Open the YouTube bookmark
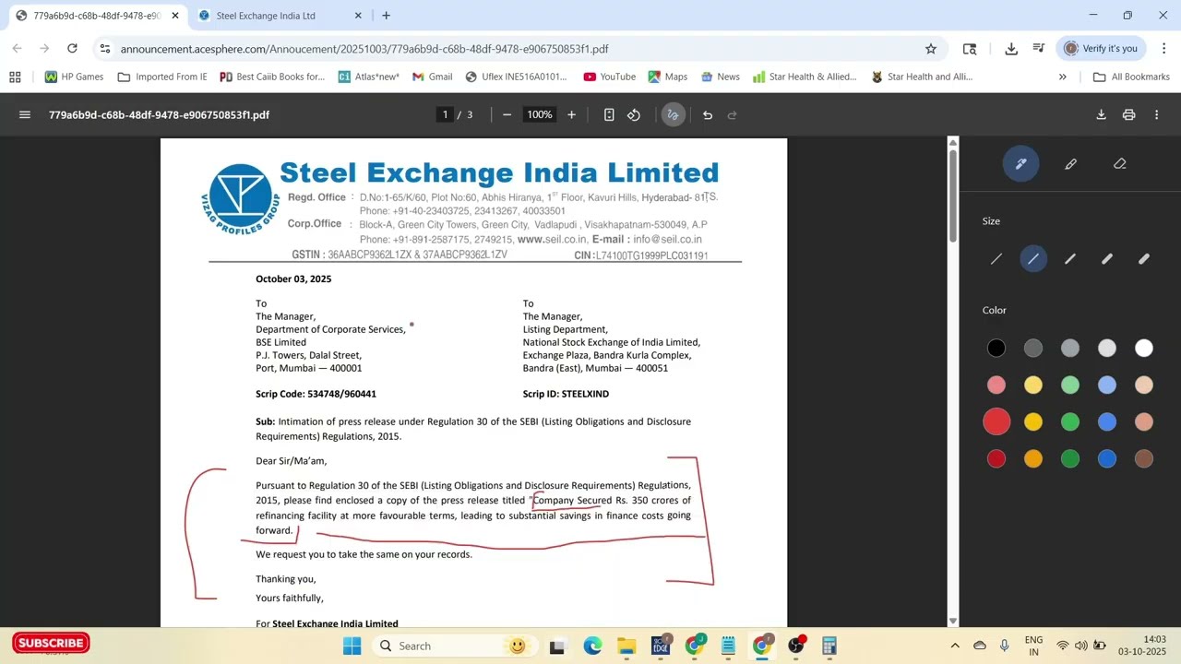Image resolution: width=1181 pixels, height=664 pixels. click(609, 77)
